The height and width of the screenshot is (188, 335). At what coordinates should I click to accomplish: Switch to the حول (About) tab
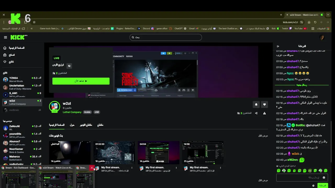(72, 125)
